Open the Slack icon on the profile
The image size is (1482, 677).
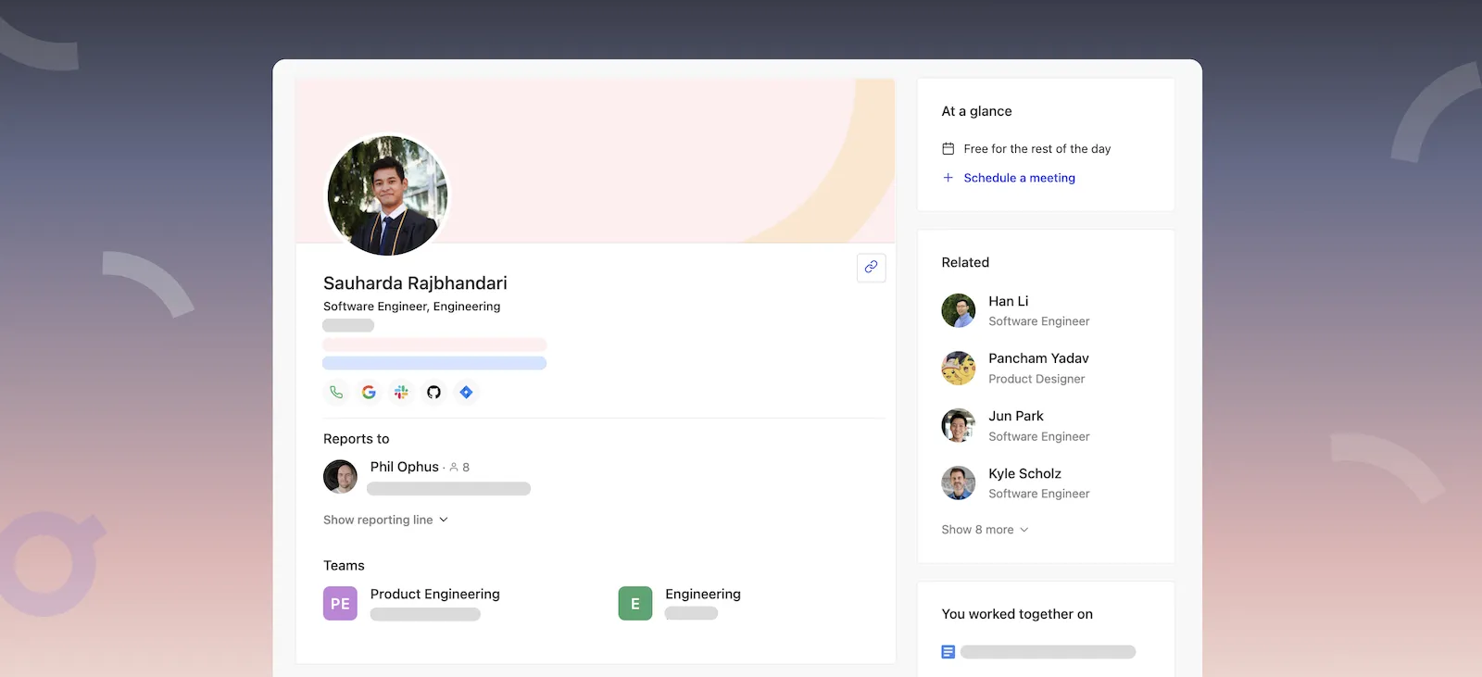tap(401, 393)
